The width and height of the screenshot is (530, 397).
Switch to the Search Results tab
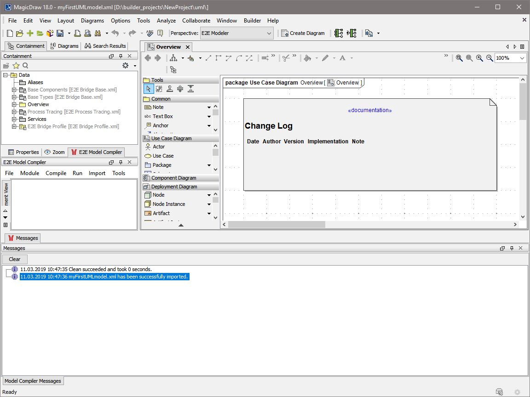pos(105,46)
